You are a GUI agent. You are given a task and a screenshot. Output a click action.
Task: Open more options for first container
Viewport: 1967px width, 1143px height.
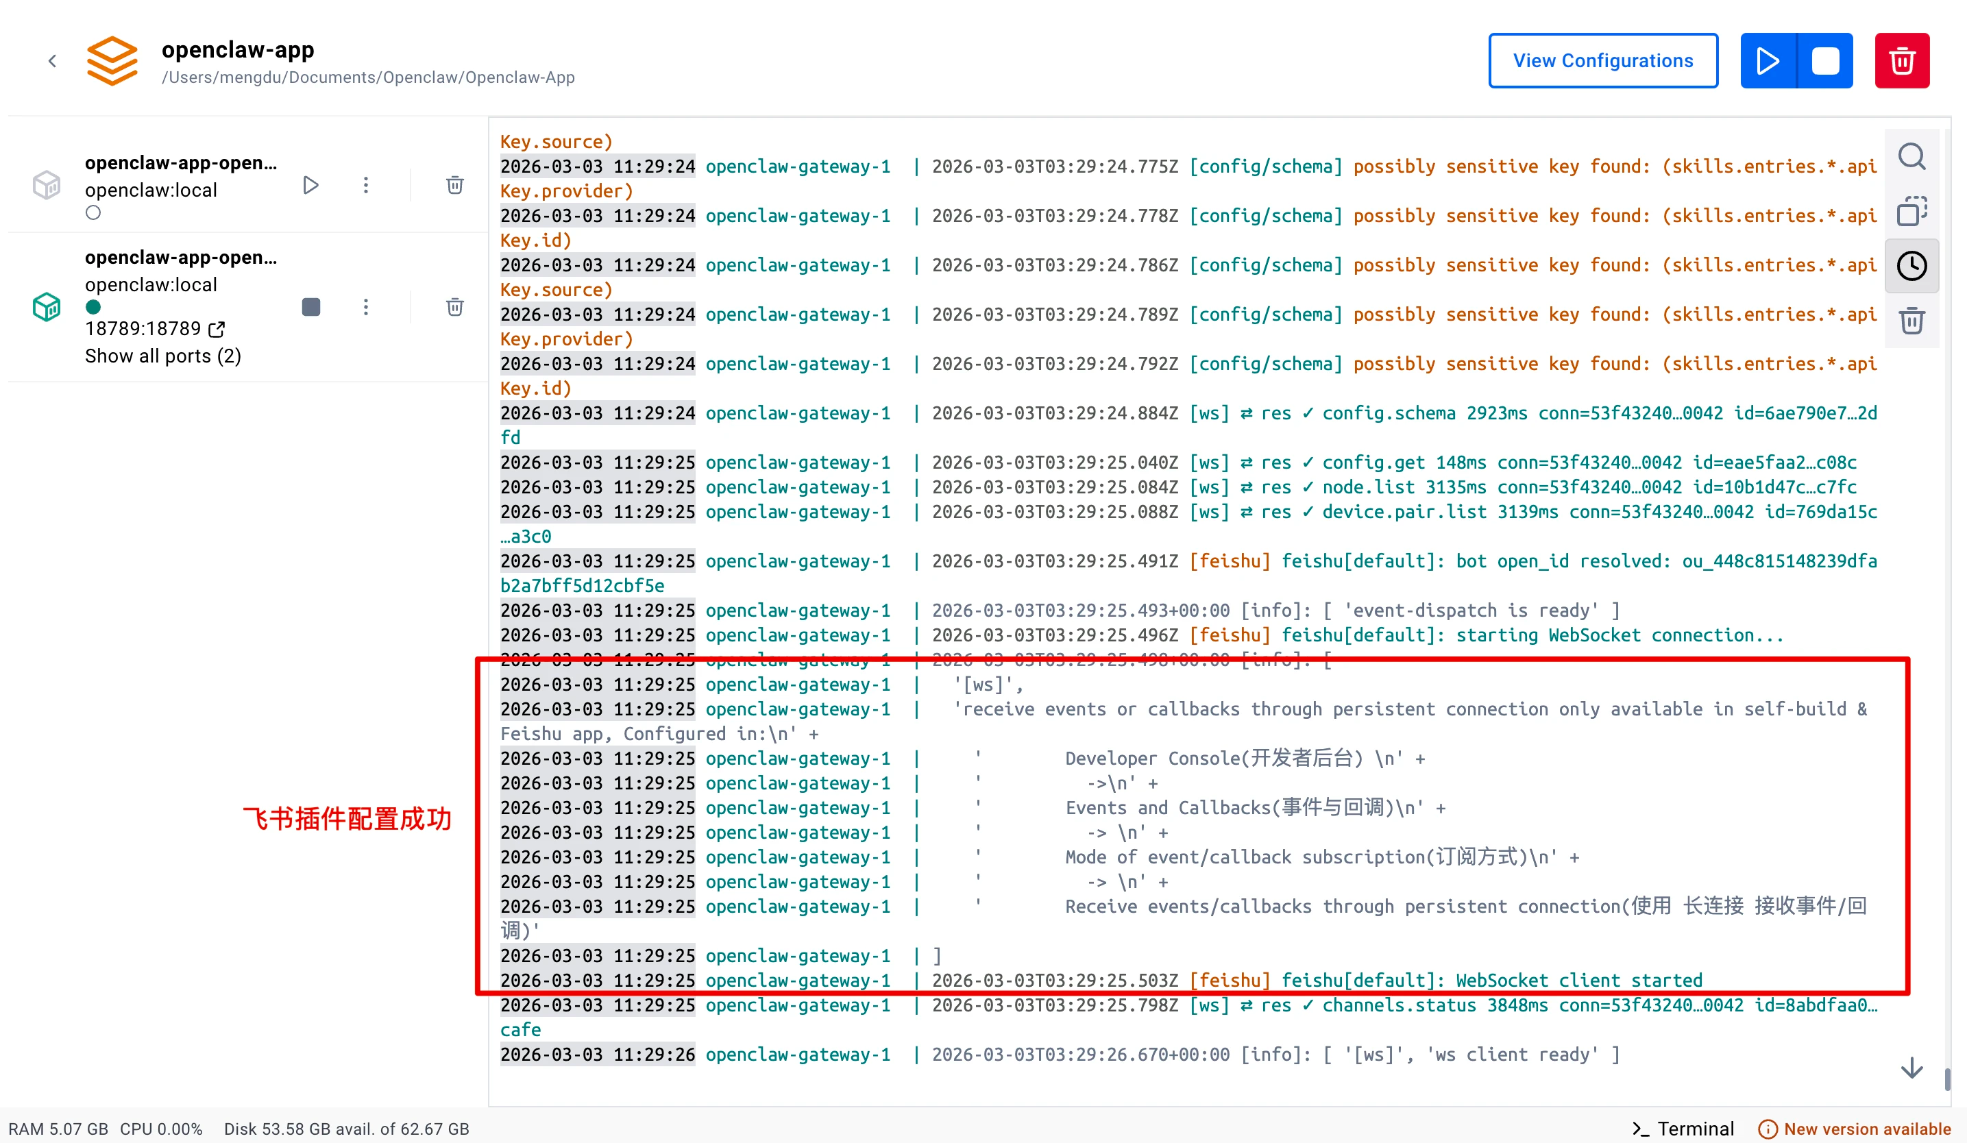click(365, 186)
